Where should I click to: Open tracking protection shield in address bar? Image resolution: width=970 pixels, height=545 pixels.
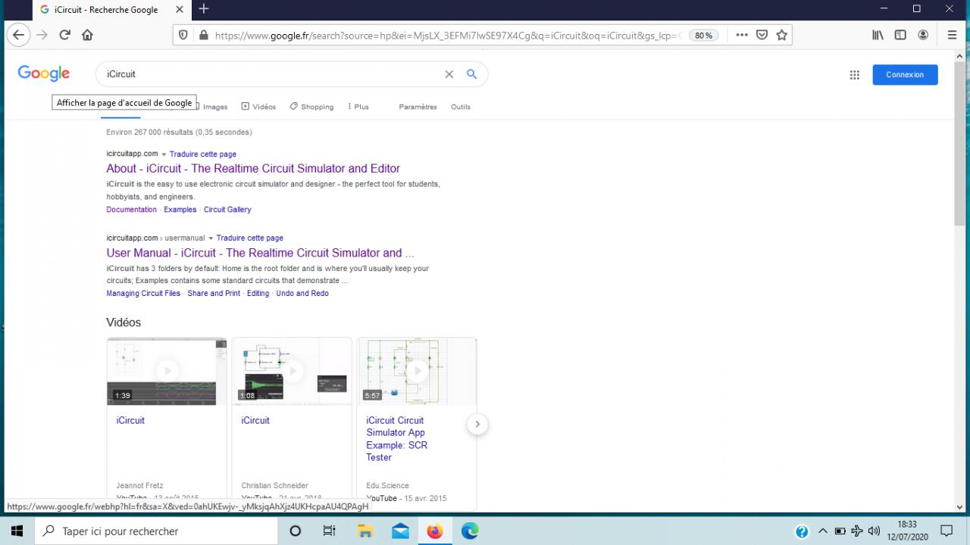[183, 35]
